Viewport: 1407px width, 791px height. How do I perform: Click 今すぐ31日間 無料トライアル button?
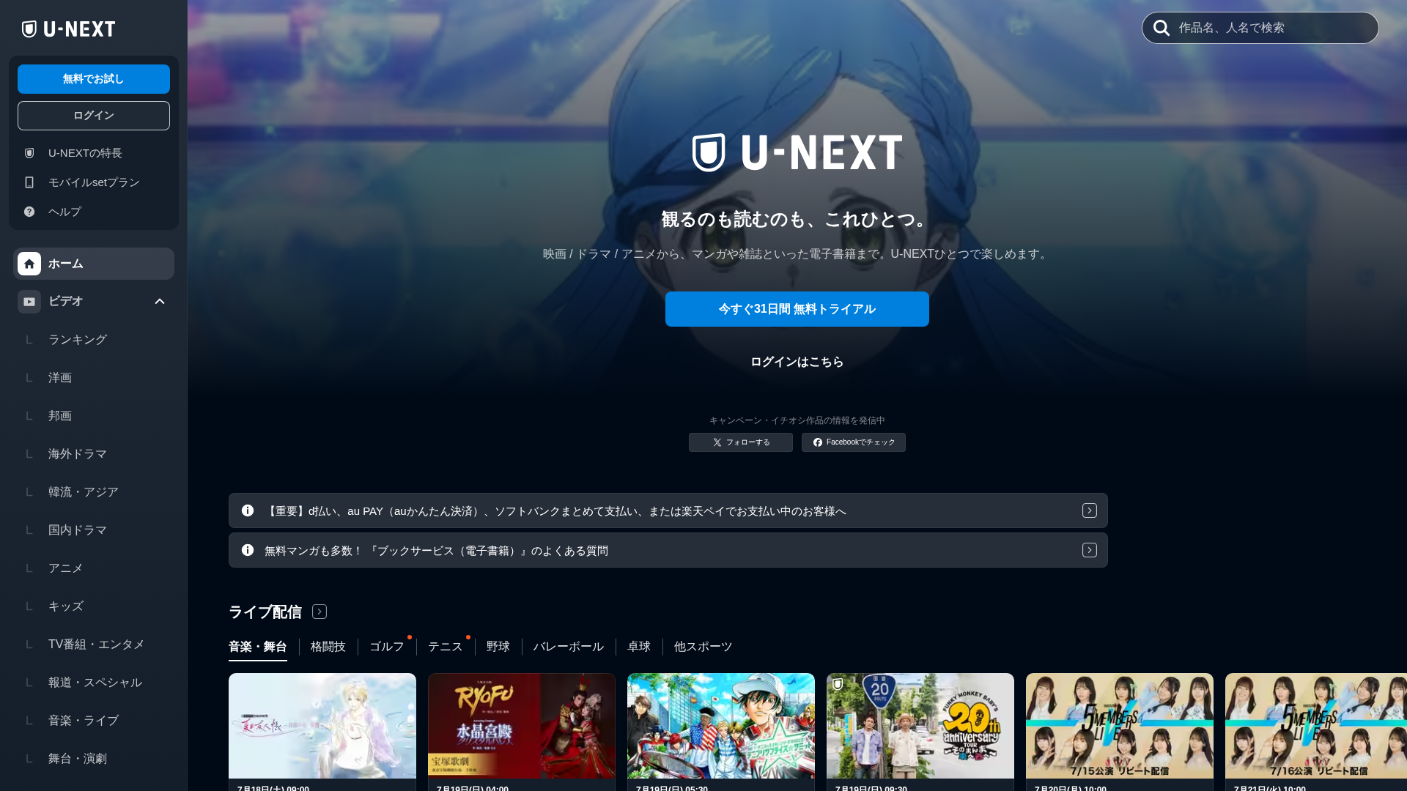coord(797,309)
